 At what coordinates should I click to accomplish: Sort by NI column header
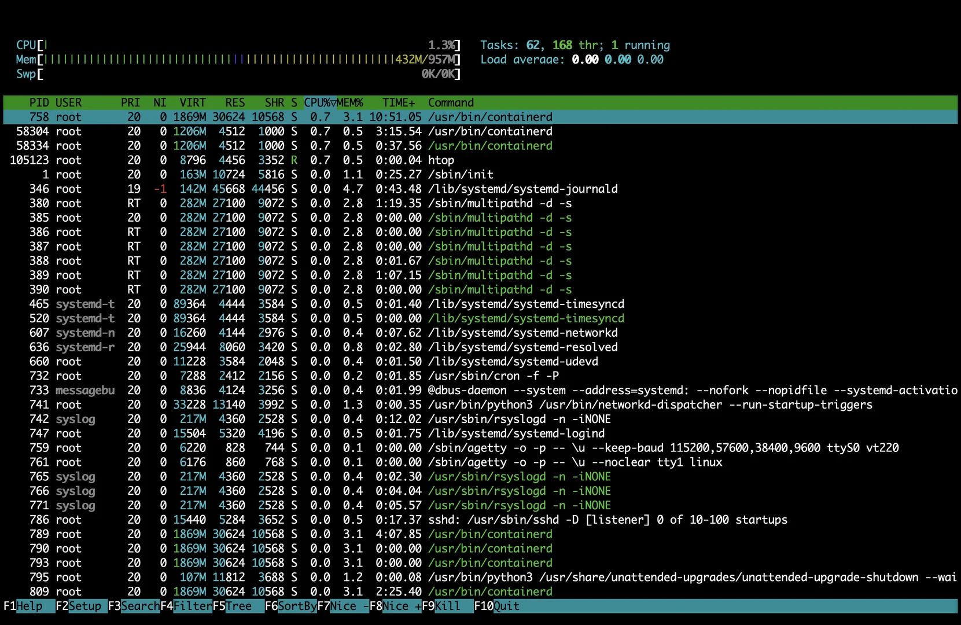(x=160, y=102)
